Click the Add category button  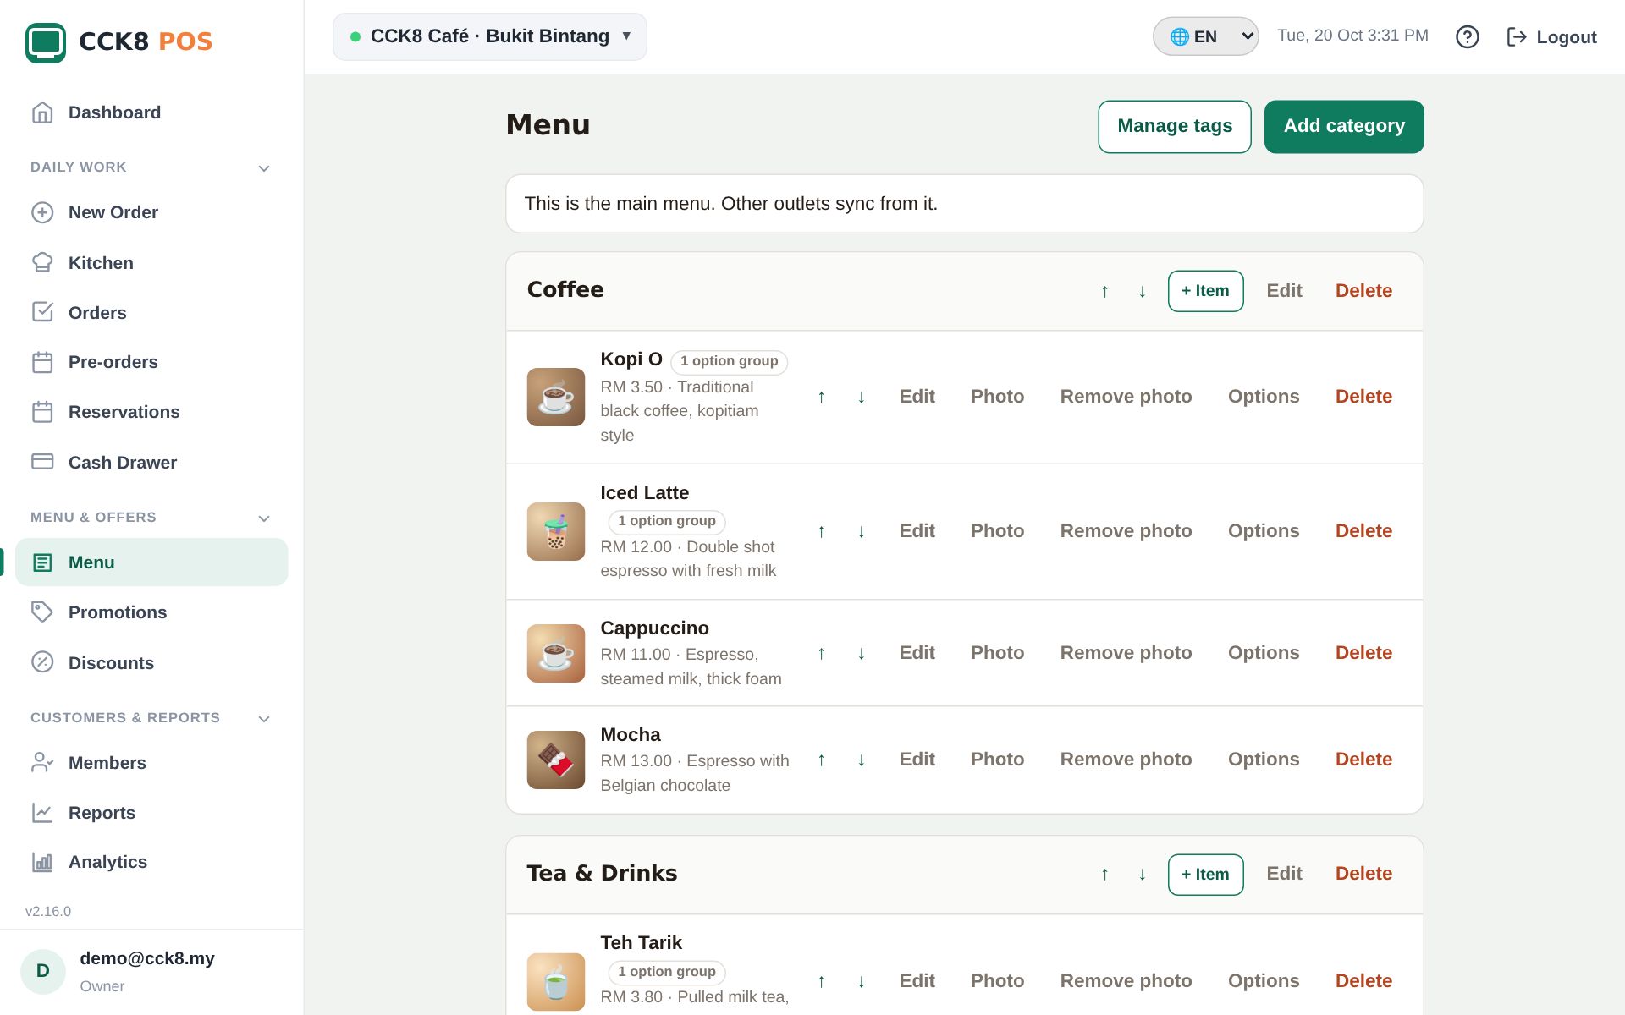[x=1344, y=127]
